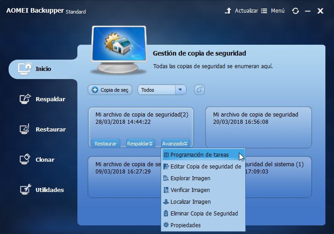Click the Respaldar sidebar icon
The width and height of the screenshot is (334, 234).
pos(25,99)
